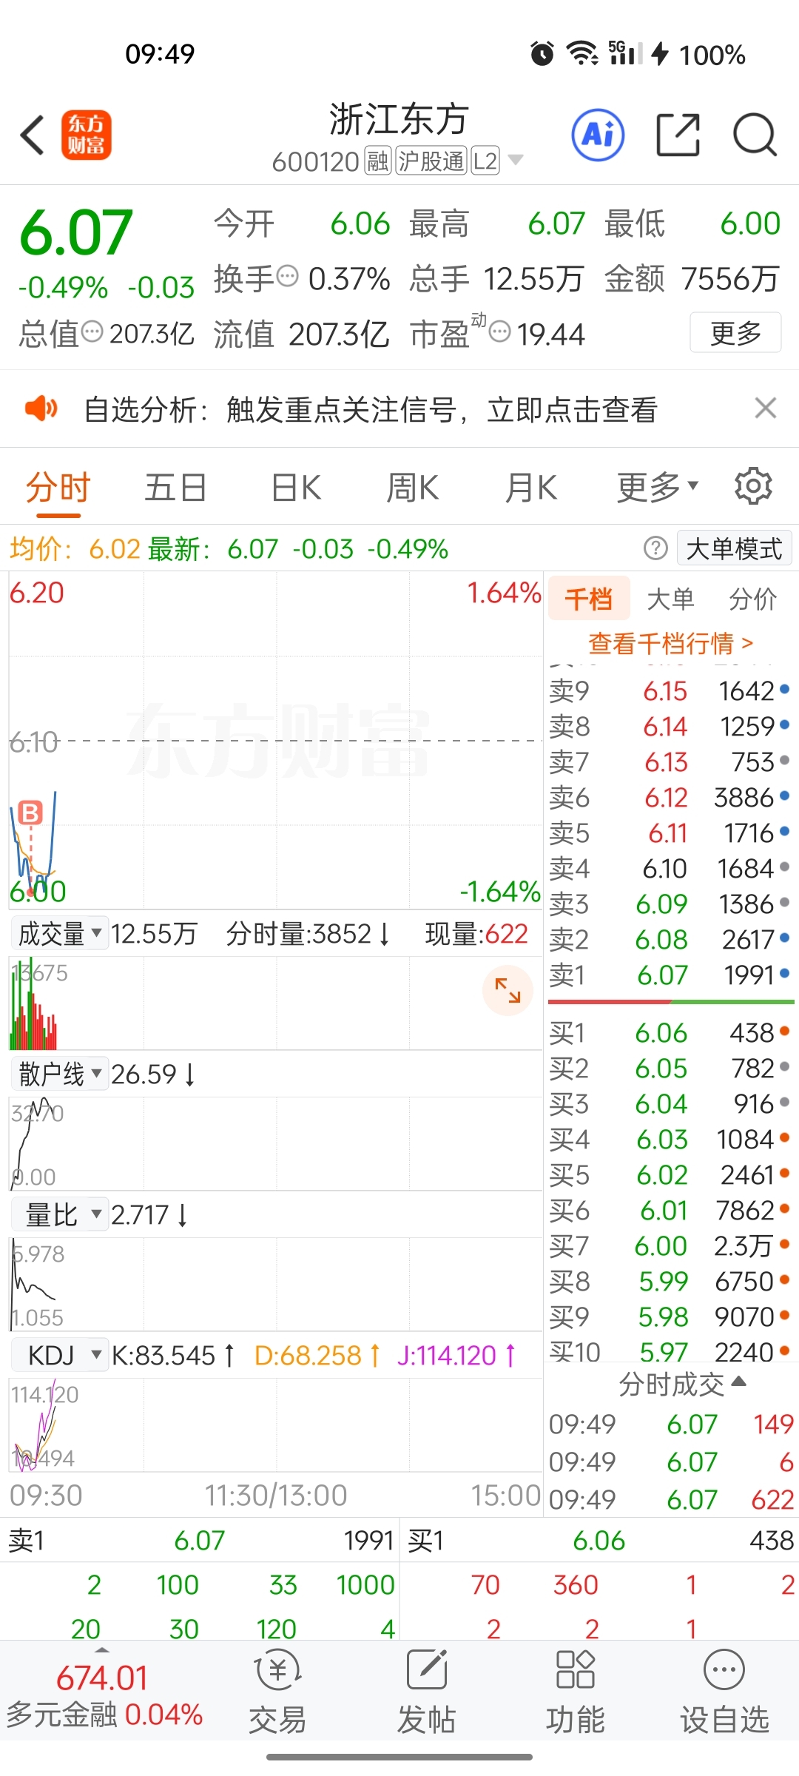This screenshot has height=1776, width=799.
Task: Tap 卖1 price 6.07 in order book
Action: click(x=663, y=975)
